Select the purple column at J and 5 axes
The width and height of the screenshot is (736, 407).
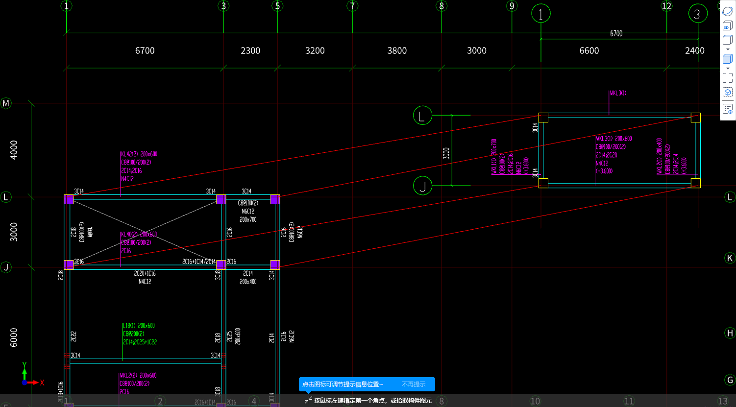(x=275, y=264)
